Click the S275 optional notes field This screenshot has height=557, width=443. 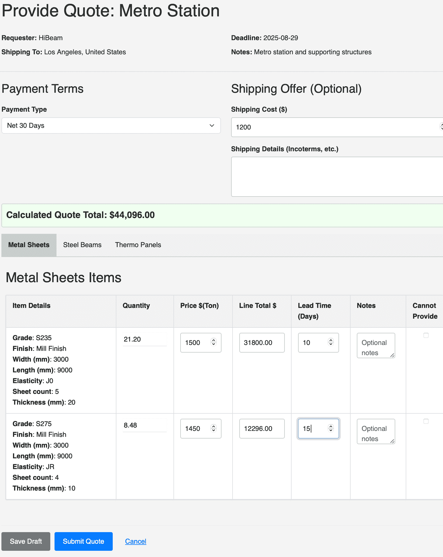coord(375,431)
